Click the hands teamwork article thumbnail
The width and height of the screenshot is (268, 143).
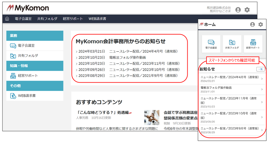pyautogui.click(x=152, y=117)
